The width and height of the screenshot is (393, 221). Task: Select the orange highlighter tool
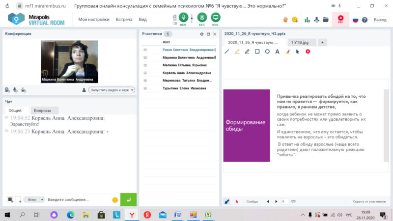[x=237, y=52]
